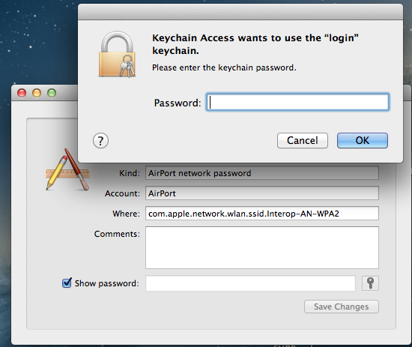This screenshot has width=412, height=347.
Task: Click the pencil and ruler application icon
Action: click(67, 169)
